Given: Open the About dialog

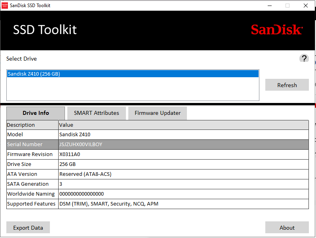Looking at the screenshot, I should (x=287, y=228).
